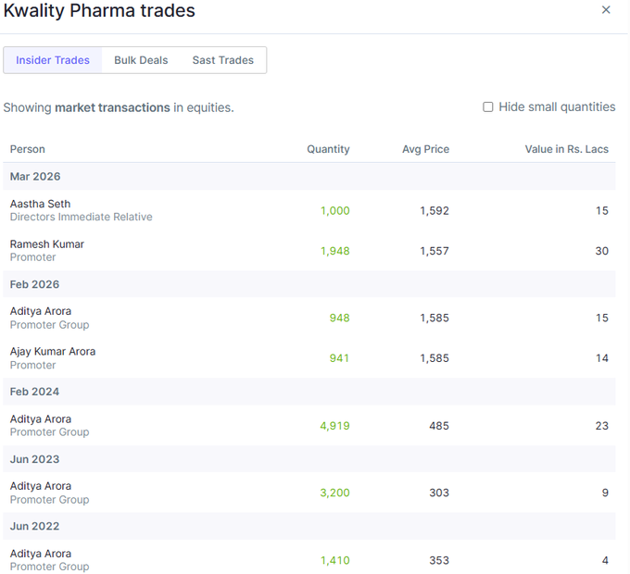Viewport: 630px width, 574px height.
Task: Select the Sast Trades tab
Action: [x=222, y=60]
